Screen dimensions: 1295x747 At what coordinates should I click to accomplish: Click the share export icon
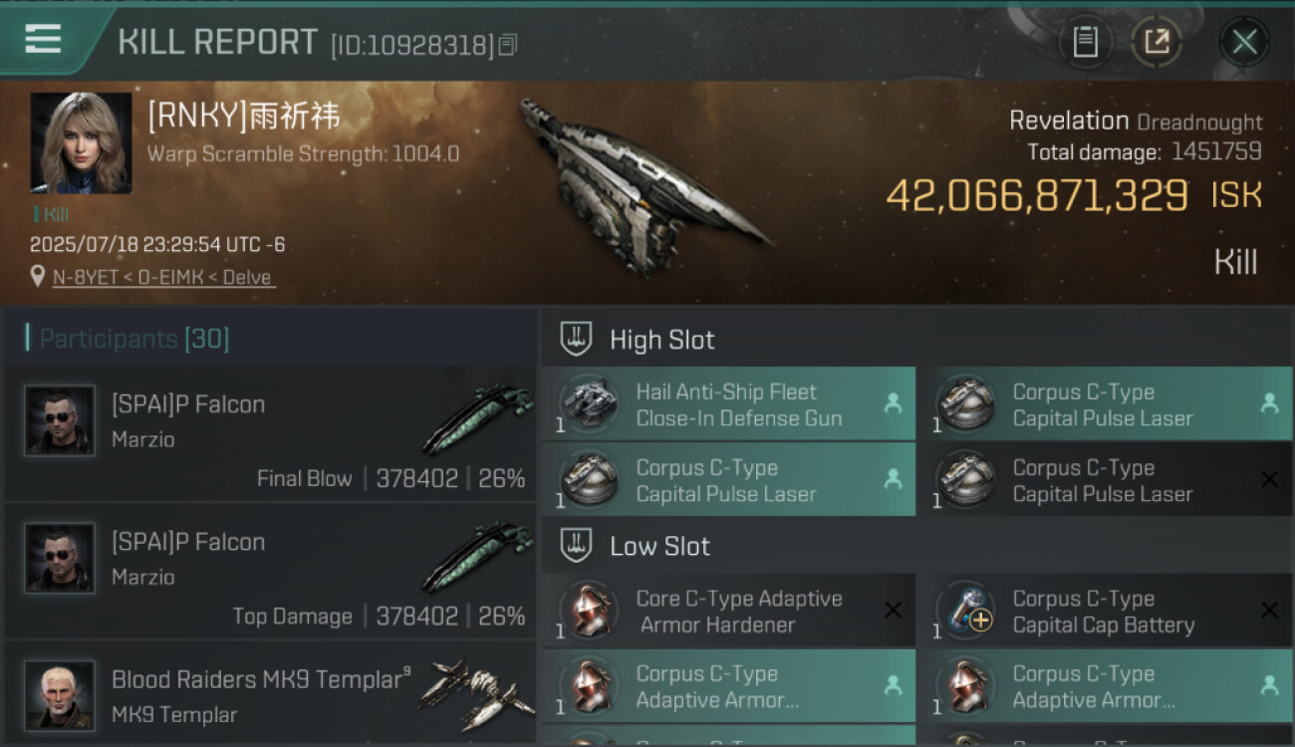click(1157, 42)
